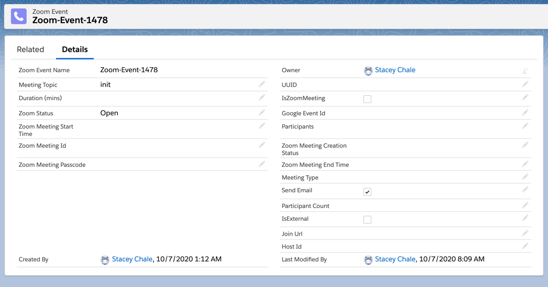548x287 pixels.
Task: Edit Zoom Meeting End Time pencil
Action: click(x=525, y=164)
